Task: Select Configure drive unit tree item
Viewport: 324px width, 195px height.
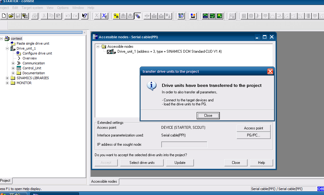Action: pyautogui.click(x=37, y=53)
